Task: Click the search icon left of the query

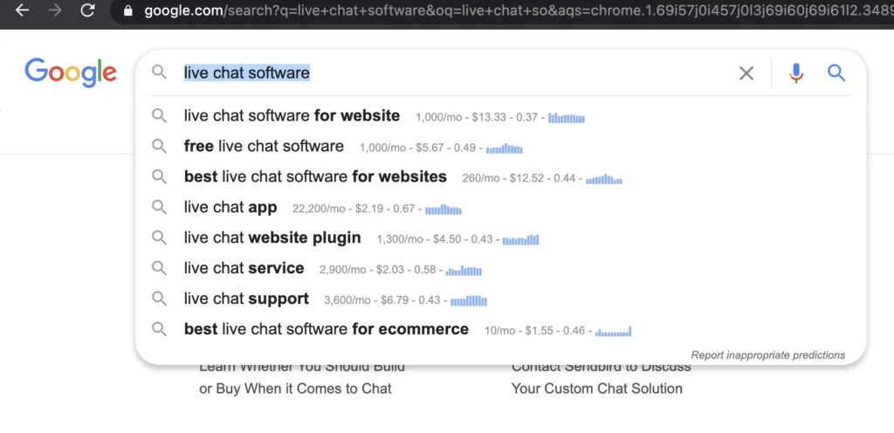Action: (159, 72)
